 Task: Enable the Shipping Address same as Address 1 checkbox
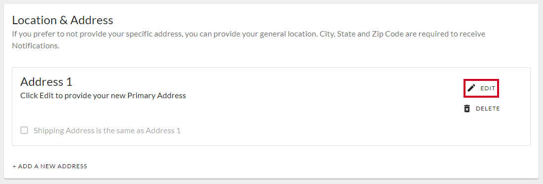(x=24, y=130)
